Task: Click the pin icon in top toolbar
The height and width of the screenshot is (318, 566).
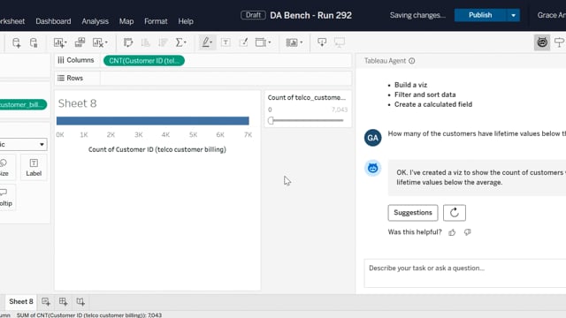Action: point(559,42)
